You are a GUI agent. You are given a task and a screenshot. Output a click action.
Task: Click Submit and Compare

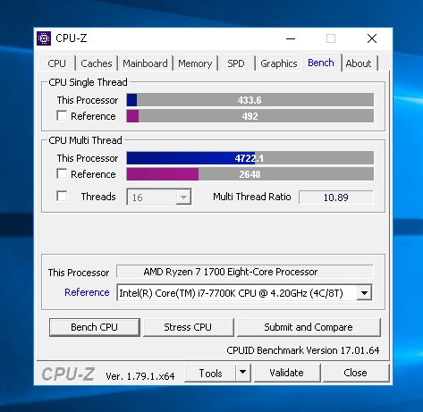pyautogui.click(x=309, y=327)
